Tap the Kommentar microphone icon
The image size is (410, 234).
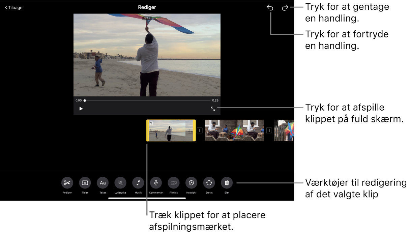coord(156,183)
